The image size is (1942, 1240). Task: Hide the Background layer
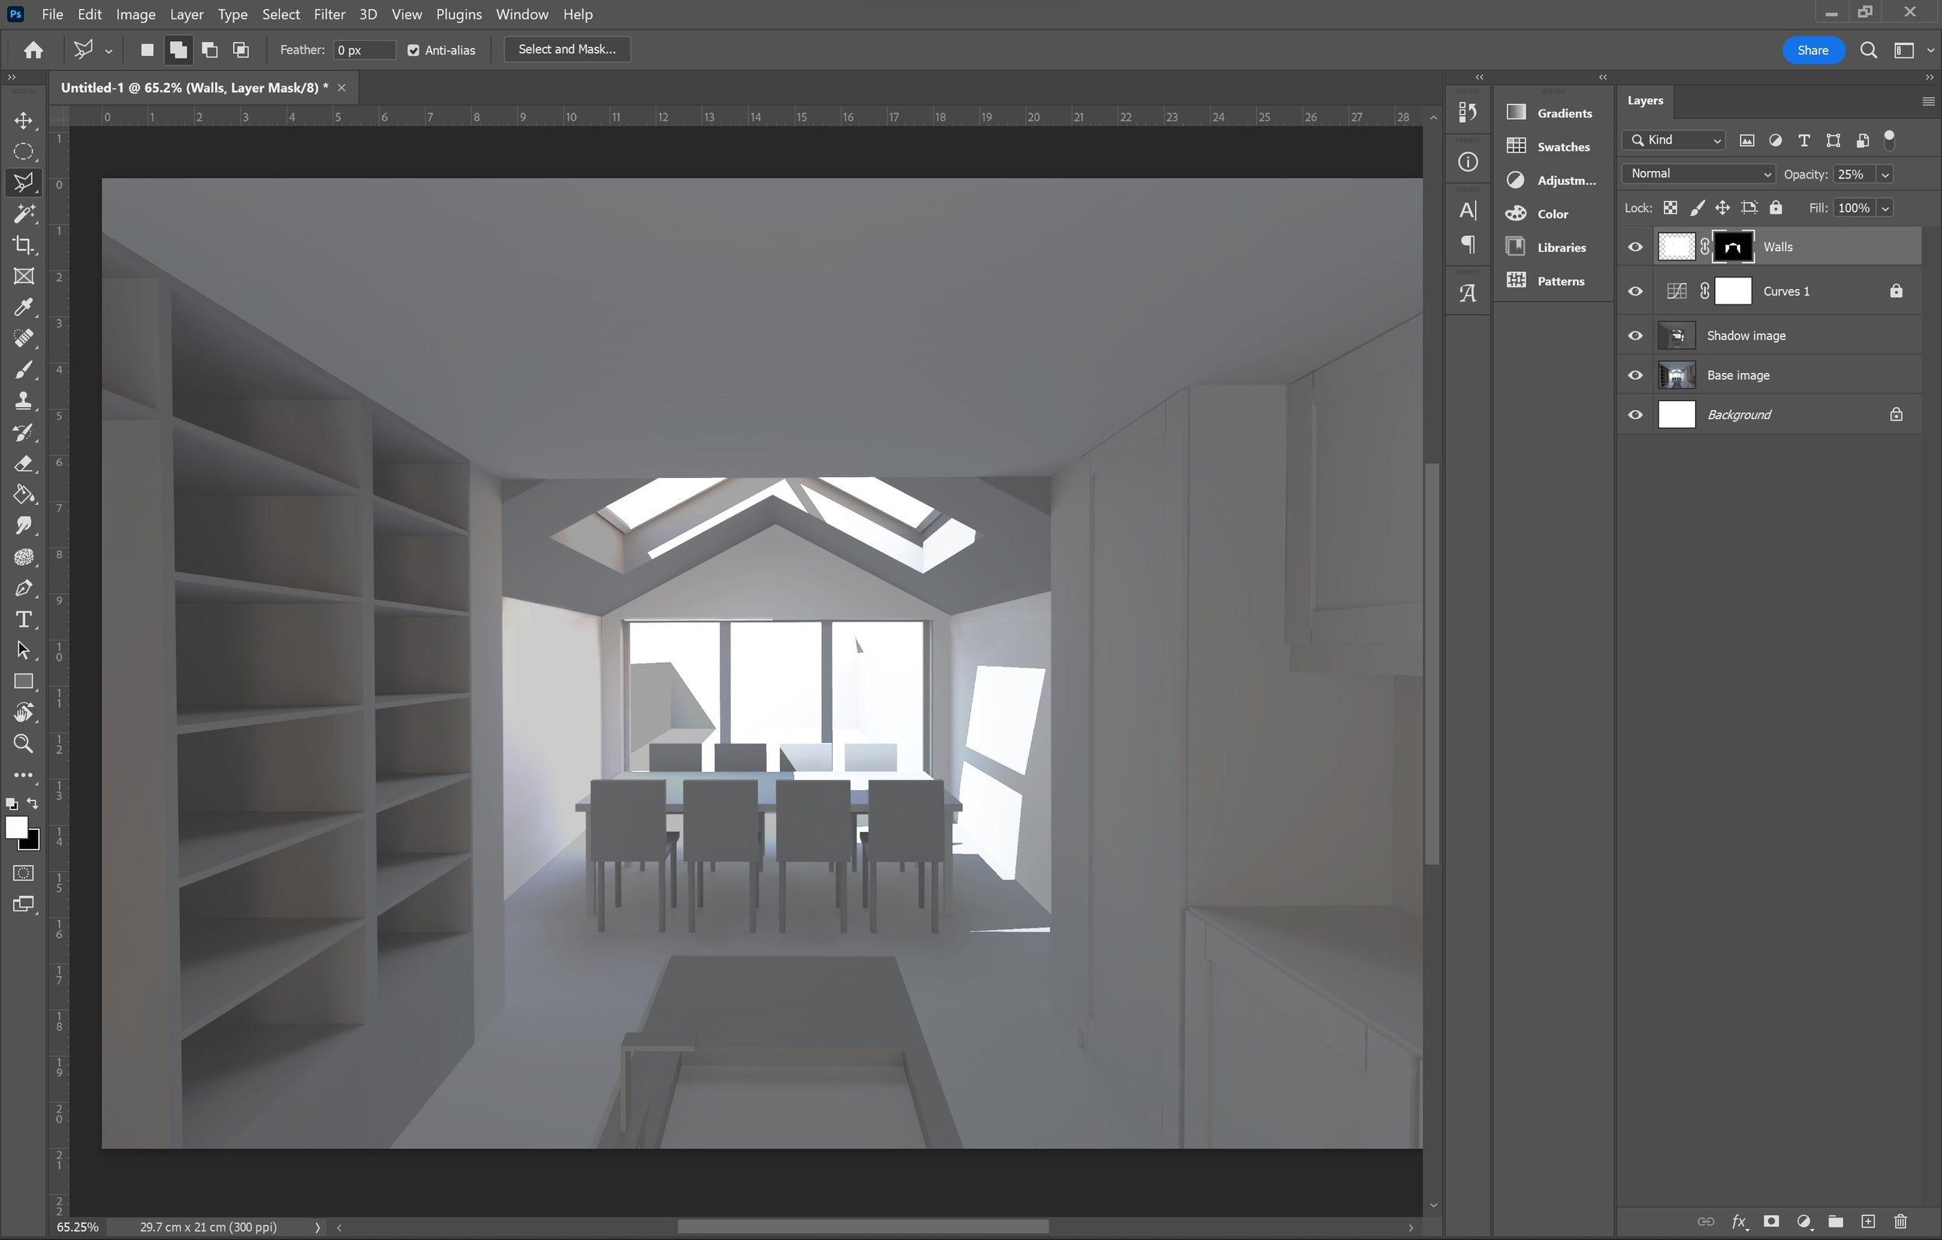click(x=1634, y=415)
